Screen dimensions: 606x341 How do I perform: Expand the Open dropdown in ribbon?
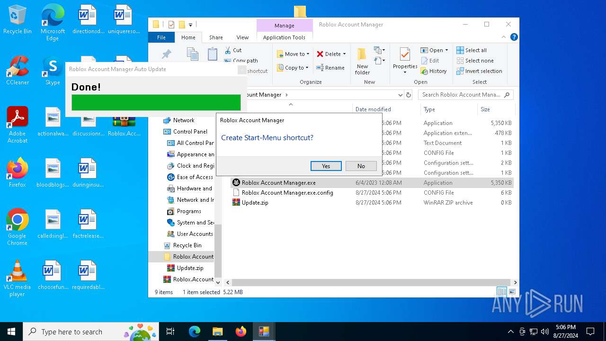pyautogui.click(x=446, y=50)
